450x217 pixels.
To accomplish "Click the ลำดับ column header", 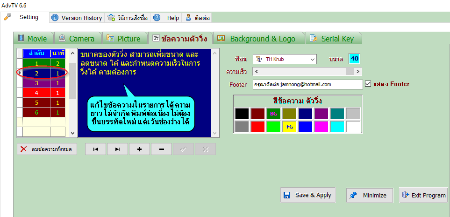I will coord(36,53).
